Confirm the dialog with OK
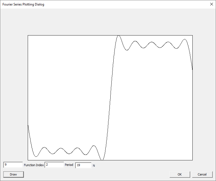The image size is (216, 181). pyautogui.click(x=179, y=174)
